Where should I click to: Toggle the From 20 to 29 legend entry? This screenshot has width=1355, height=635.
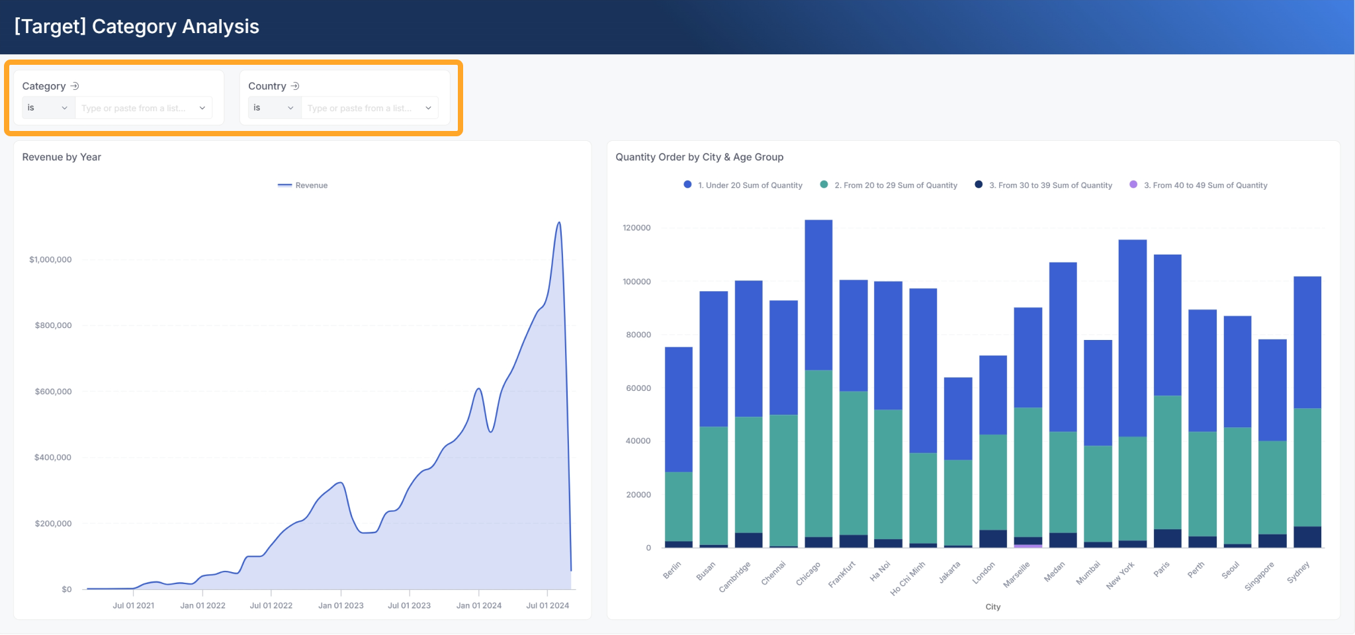(x=889, y=185)
